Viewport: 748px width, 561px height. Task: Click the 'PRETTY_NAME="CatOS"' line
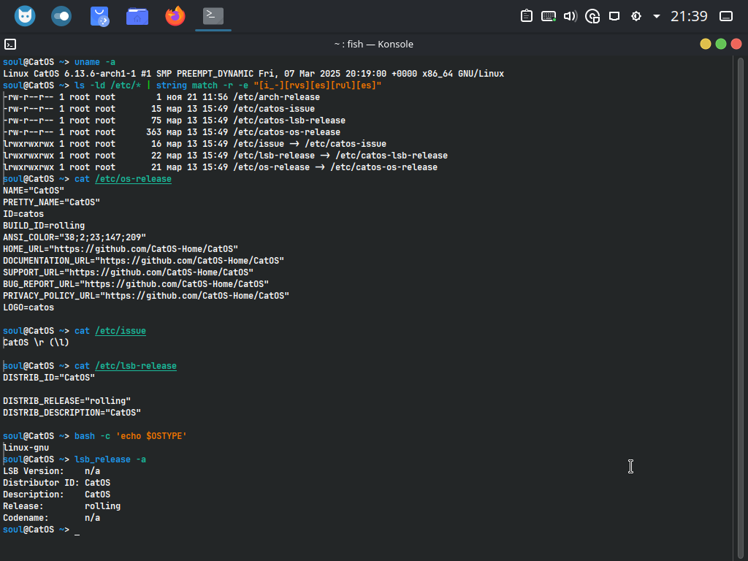tap(52, 202)
